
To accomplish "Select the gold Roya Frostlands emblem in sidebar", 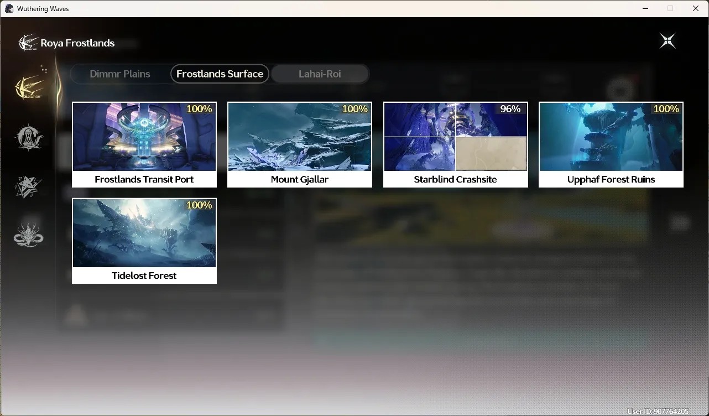I will (29, 87).
